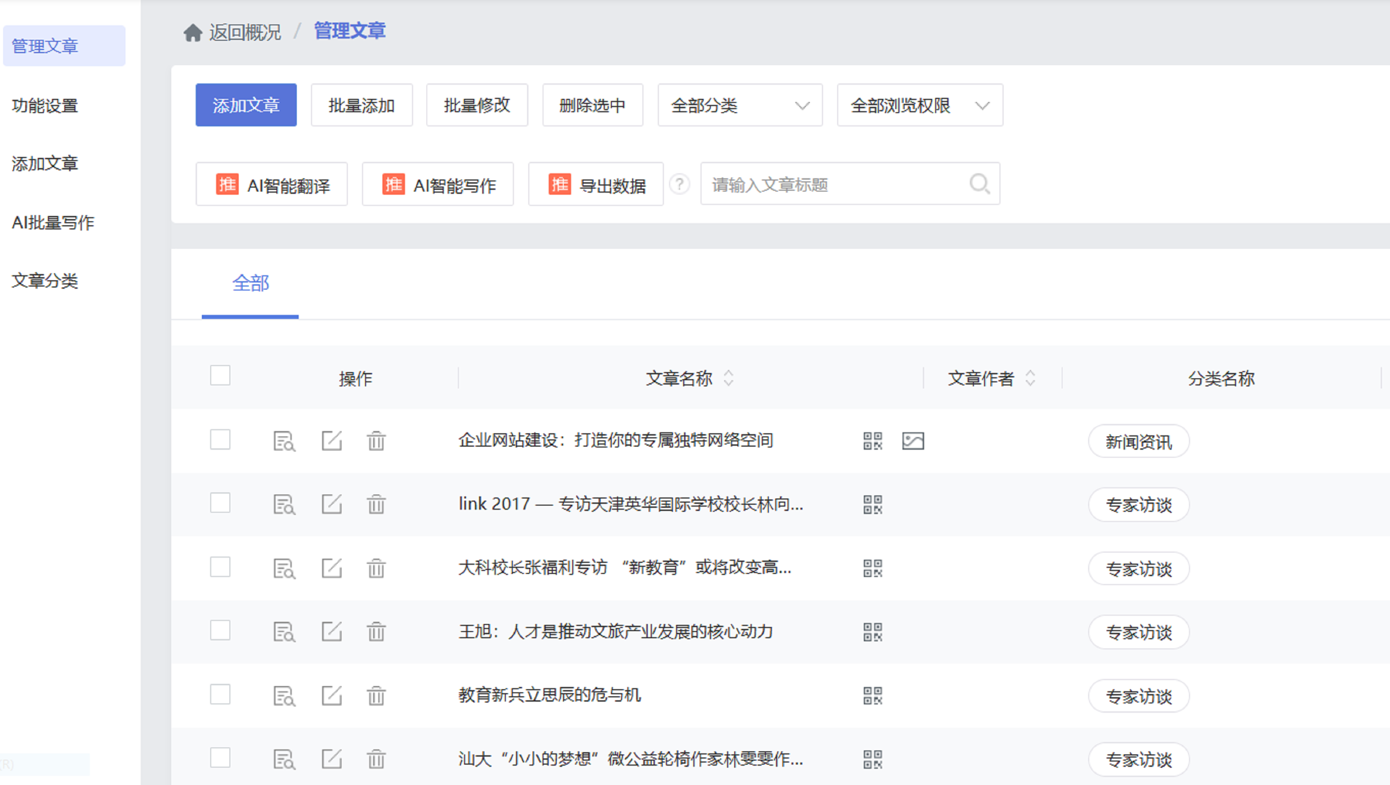Viewport: 1390px width, 785px height.
Task: Select checkbox for 教育新兵立思辰的危与机 row
Action: [x=220, y=695]
